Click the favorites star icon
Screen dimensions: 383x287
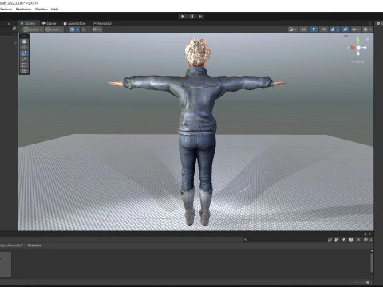pyautogui.click(x=358, y=239)
